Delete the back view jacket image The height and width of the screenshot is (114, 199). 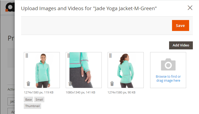click(x=112, y=84)
